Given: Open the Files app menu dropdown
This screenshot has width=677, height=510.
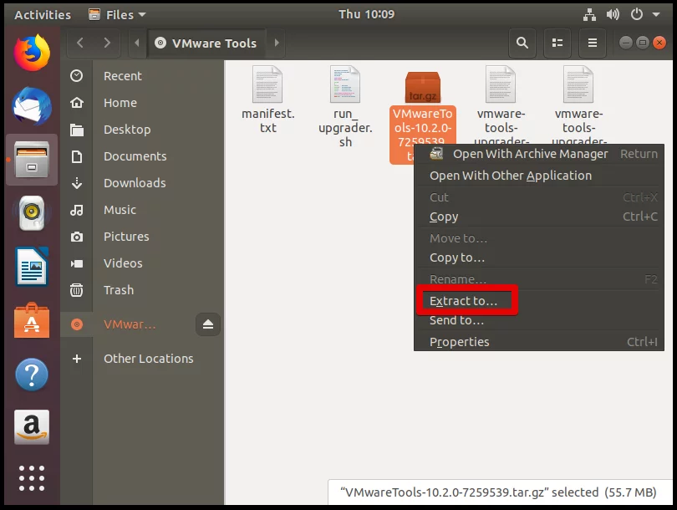Looking at the screenshot, I should 117,15.
